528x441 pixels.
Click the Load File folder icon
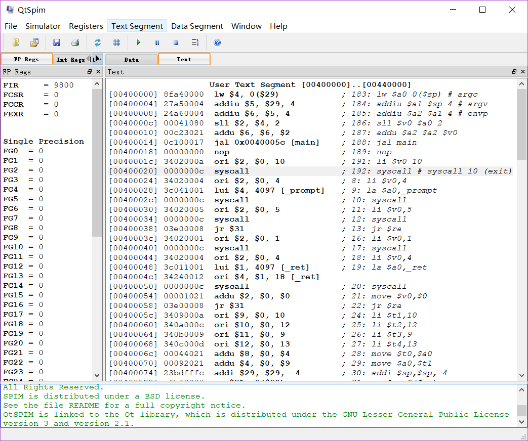tap(16, 42)
